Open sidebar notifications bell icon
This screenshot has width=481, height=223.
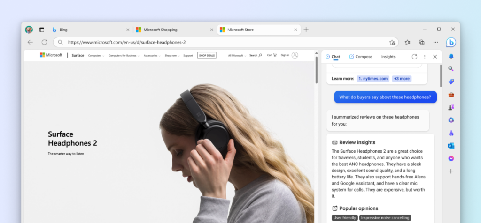tap(451, 56)
